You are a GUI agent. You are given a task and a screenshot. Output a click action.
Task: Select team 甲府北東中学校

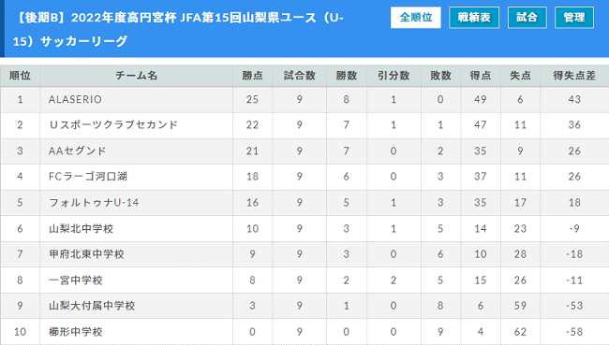coord(86,254)
